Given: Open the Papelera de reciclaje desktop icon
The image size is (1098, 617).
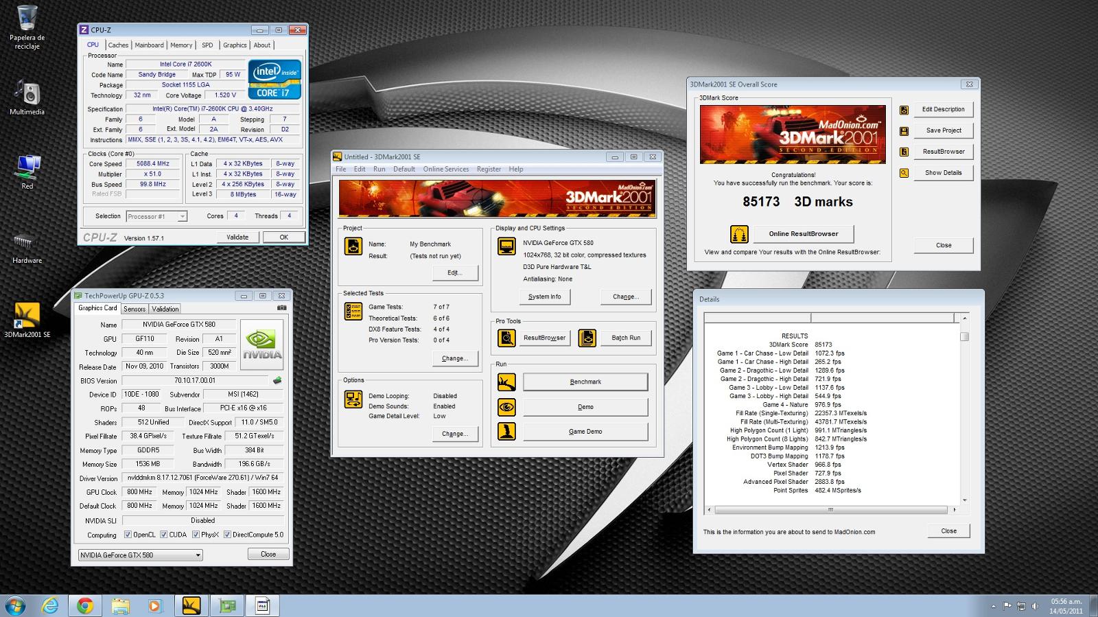Looking at the screenshot, I should click(27, 27).
